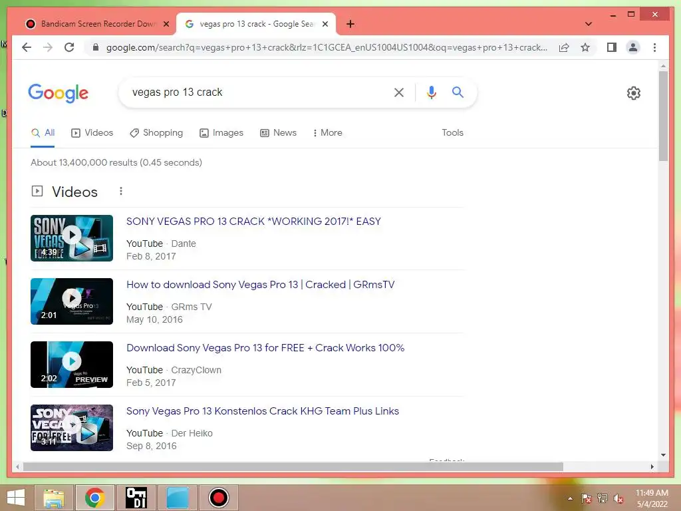
Task: Click the vertical scrollbar thumb
Action: (x=663, y=116)
